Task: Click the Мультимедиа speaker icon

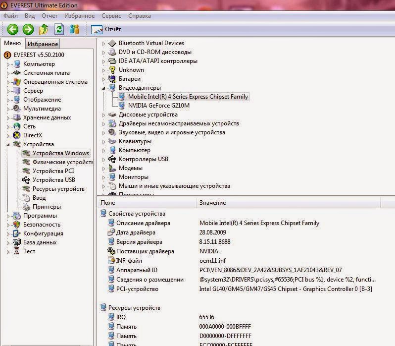Action: [x=17, y=109]
